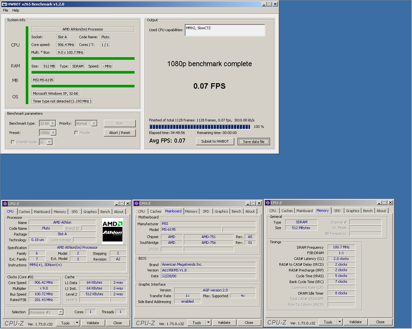Toggle the Overkill mode checkbox
The width and height of the screenshot is (412, 329).
(x=13, y=142)
